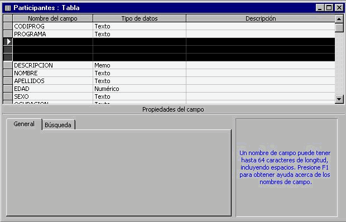Click the row selector with the arrow indicator

point(8,42)
